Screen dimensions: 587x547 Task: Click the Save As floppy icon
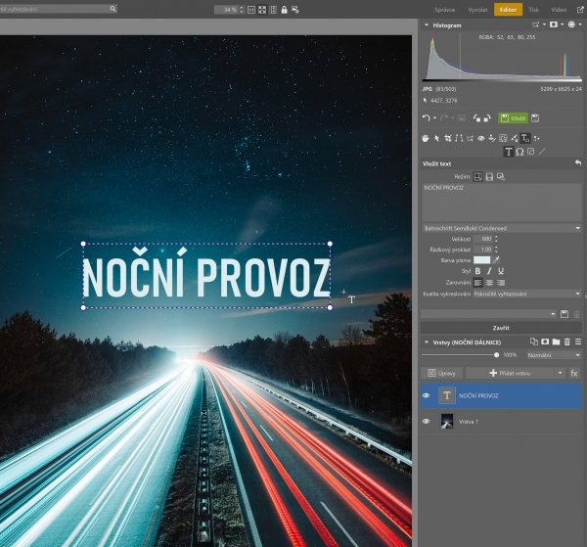click(535, 118)
